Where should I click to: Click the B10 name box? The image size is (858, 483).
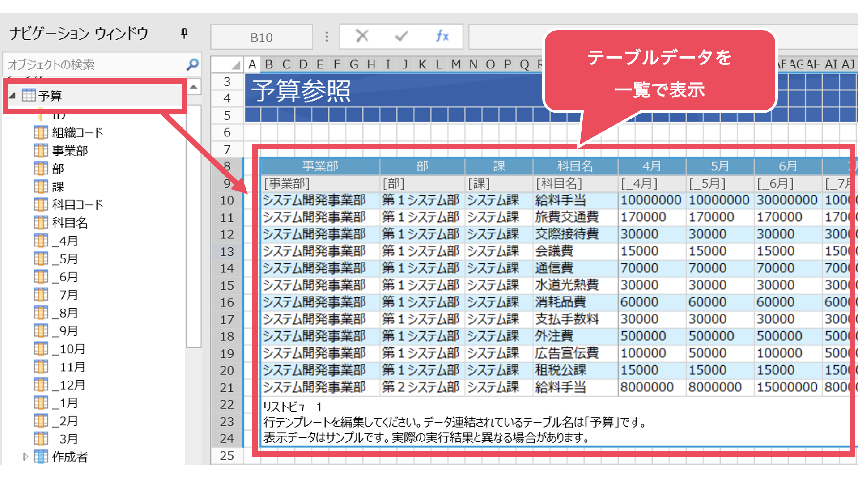(x=261, y=38)
